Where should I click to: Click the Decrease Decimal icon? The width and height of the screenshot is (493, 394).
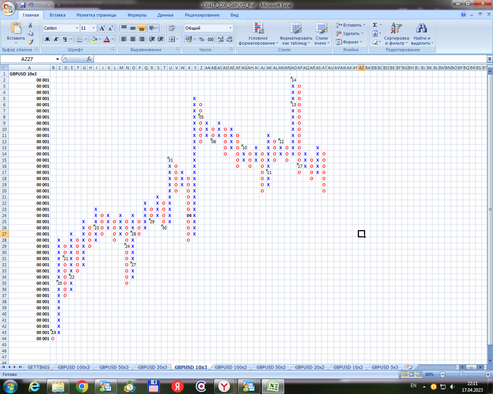click(x=229, y=39)
